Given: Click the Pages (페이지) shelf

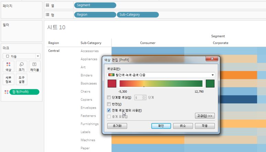Looking at the screenshot, I should pos(22,10).
